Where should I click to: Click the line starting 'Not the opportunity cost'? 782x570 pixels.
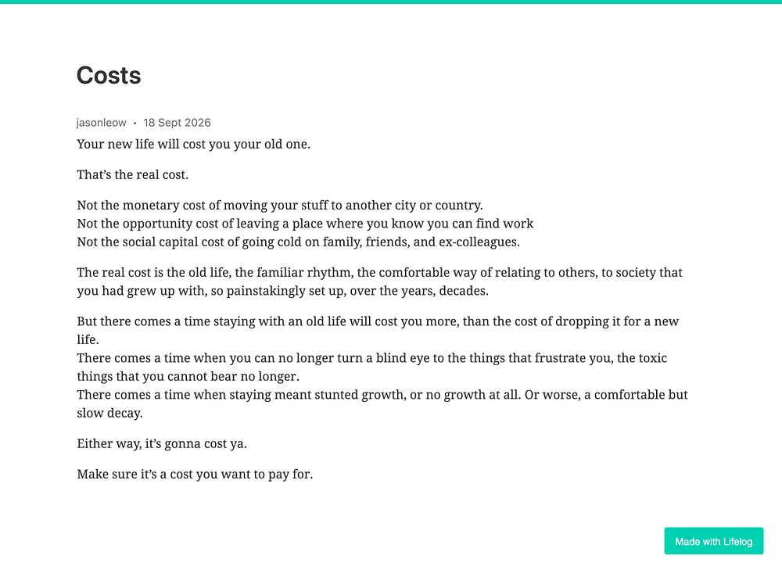click(x=305, y=224)
